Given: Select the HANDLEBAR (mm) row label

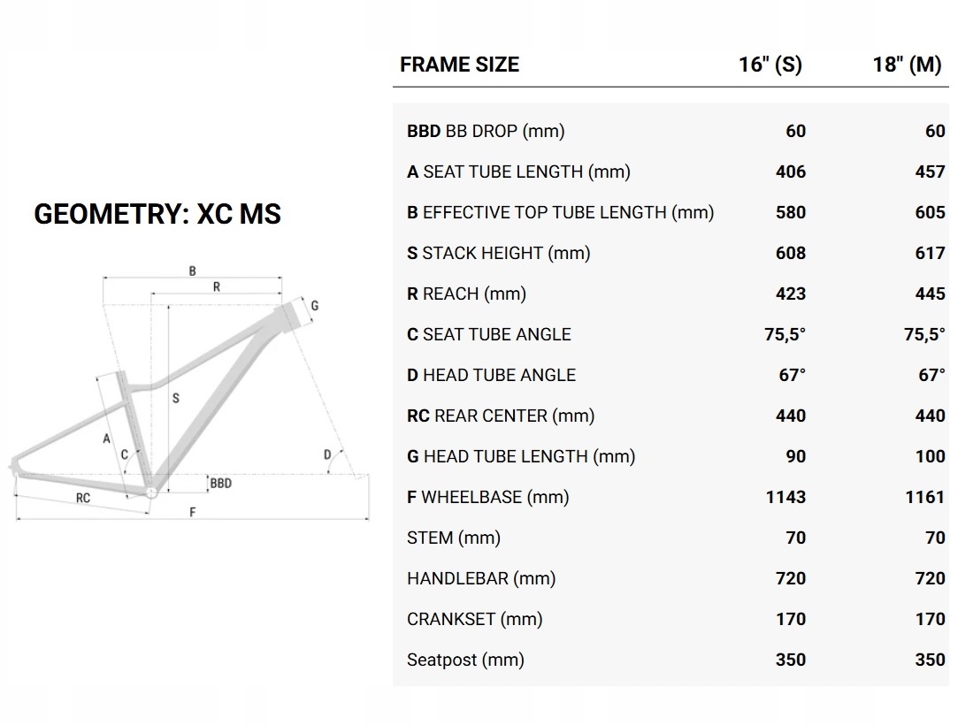Looking at the screenshot, I should point(481,578).
